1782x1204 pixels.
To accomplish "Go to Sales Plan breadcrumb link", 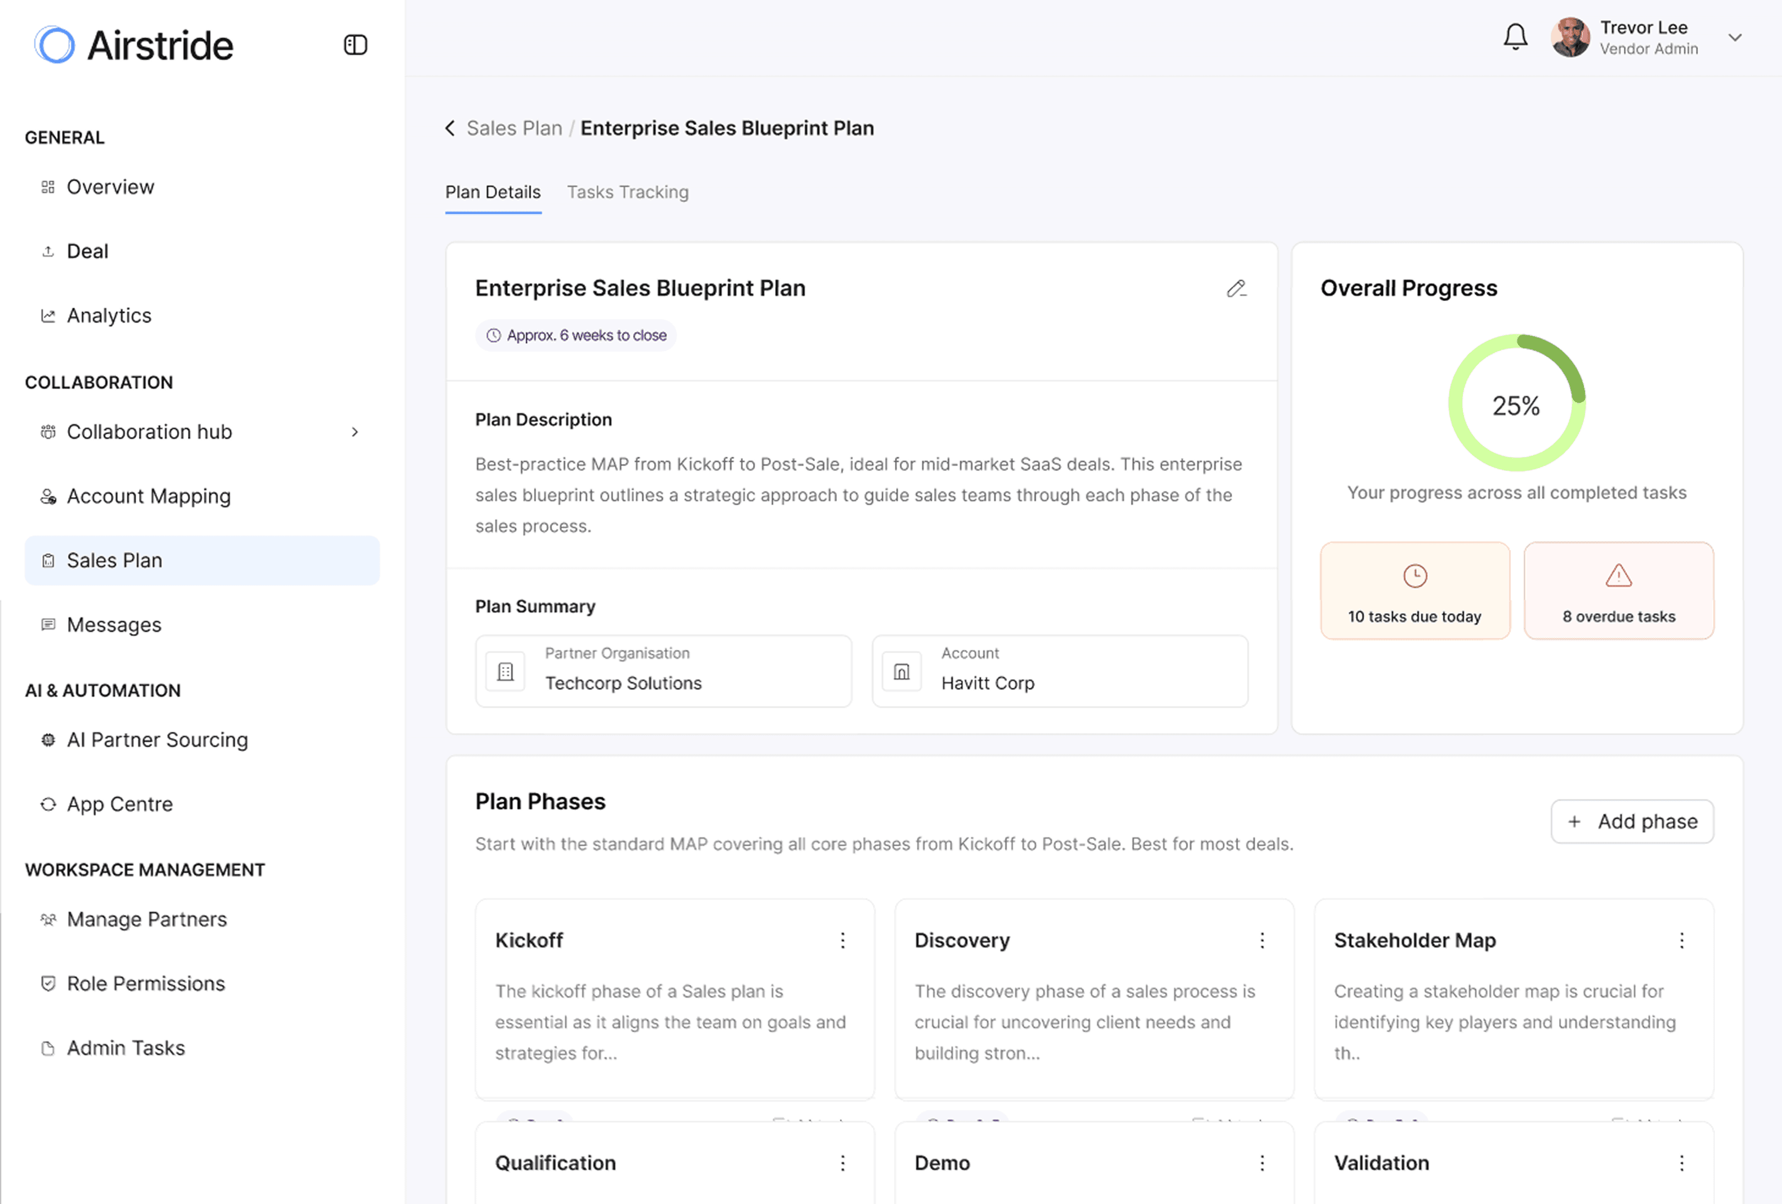I will click(x=514, y=128).
